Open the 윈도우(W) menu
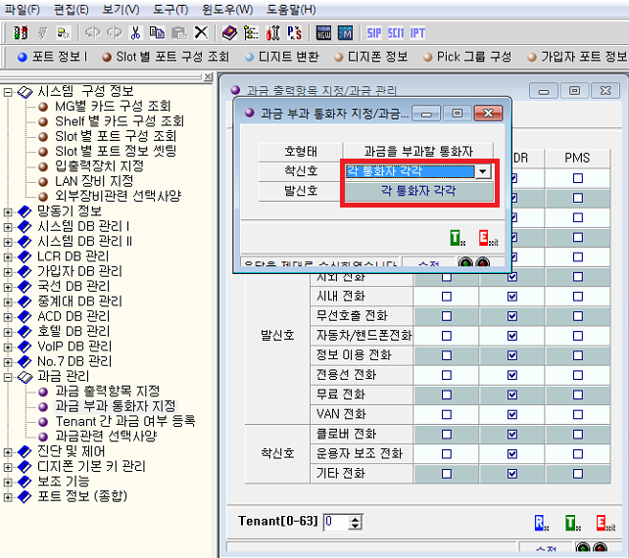The height and width of the screenshot is (558, 629). pos(227,9)
